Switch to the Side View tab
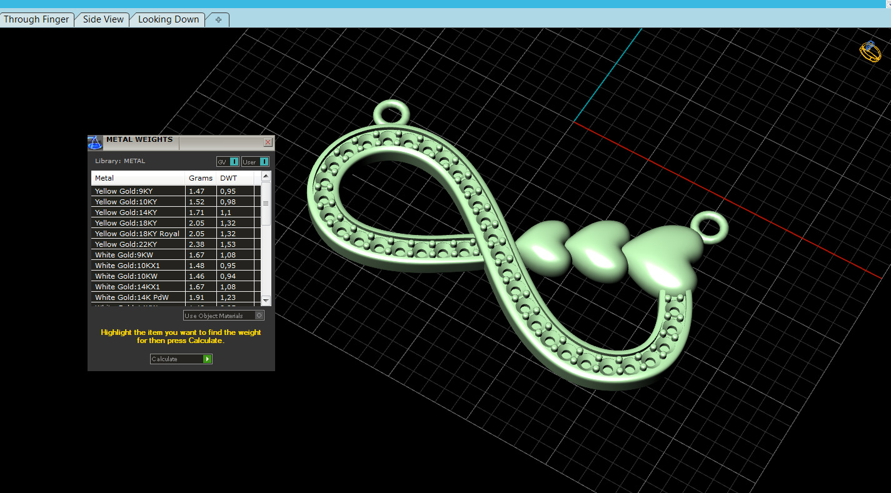 [103, 19]
